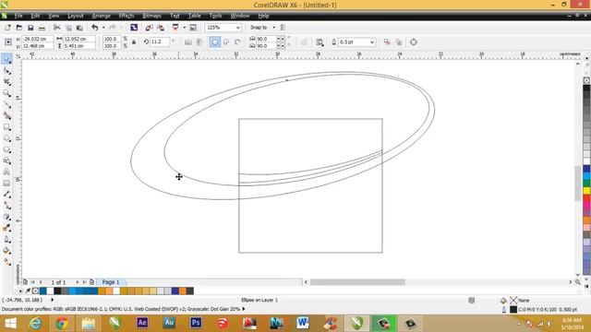Image resolution: width=591 pixels, height=332 pixels.
Task: Select the Text tool in the toolbox
Action: pos(6,172)
